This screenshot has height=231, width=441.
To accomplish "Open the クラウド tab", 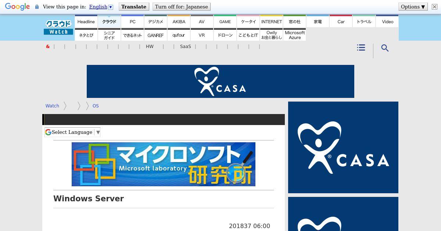I will click(109, 21).
